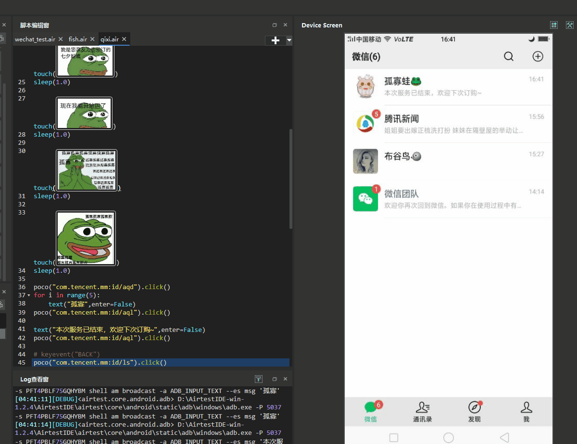
Task: Click the 现在我要开始叫了 frog image
Action: 85,114
